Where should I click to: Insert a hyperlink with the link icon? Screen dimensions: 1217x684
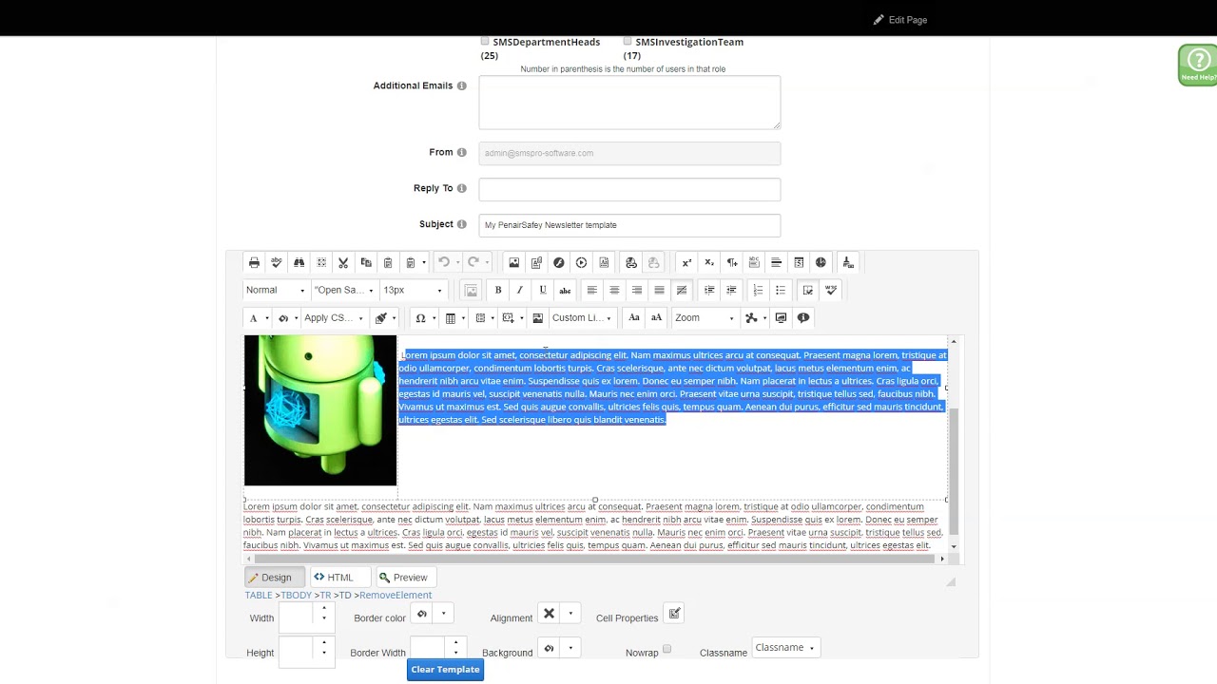coord(631,262)
